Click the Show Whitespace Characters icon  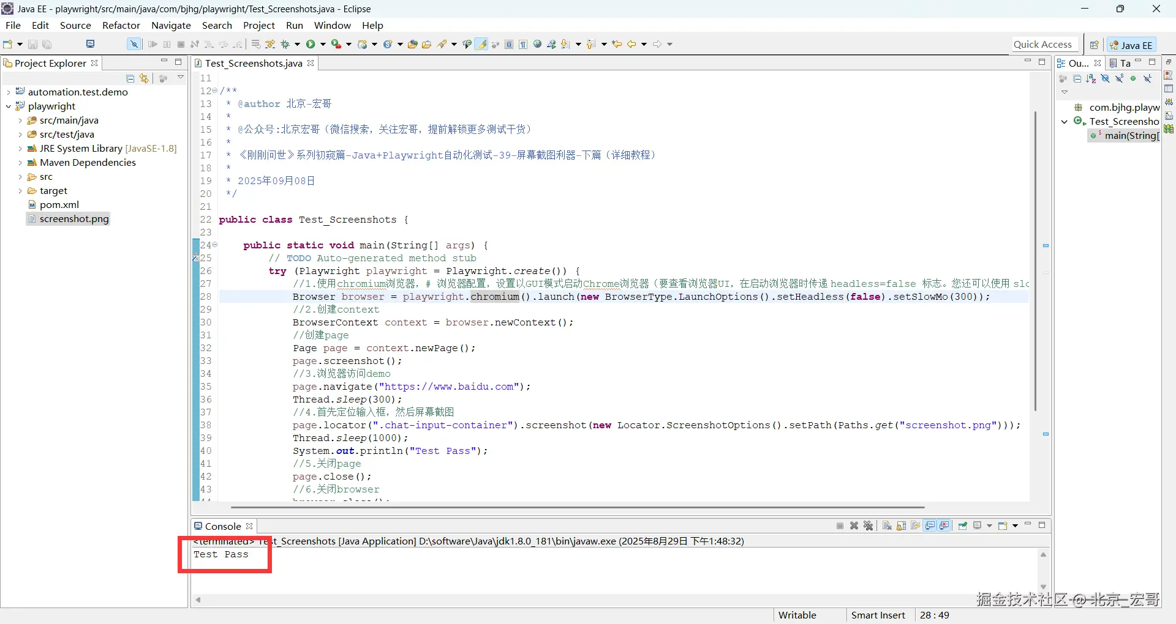(523, 44)
